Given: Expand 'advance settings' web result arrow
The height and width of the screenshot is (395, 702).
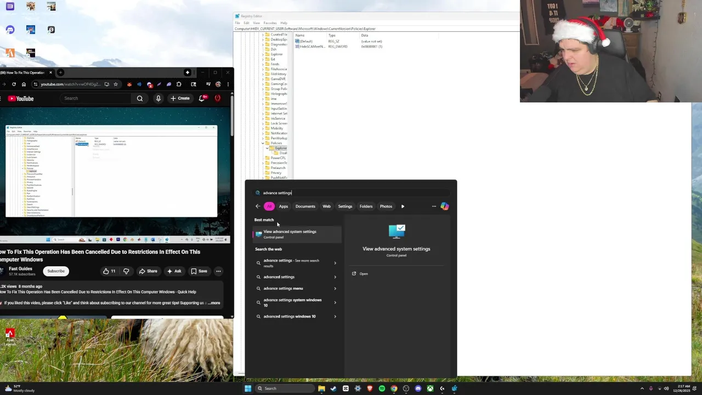Looking at the screenshot, I should (x=335, y=263).
